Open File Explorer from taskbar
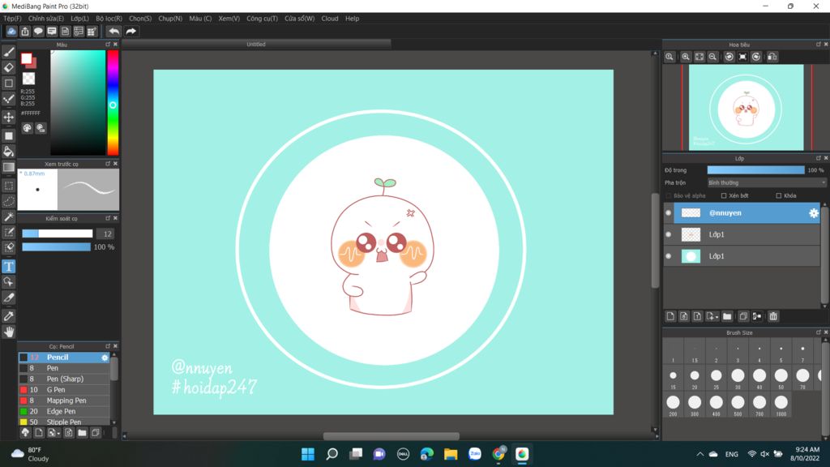This screenshot has height=467, width=830. (x=451, y=454)
